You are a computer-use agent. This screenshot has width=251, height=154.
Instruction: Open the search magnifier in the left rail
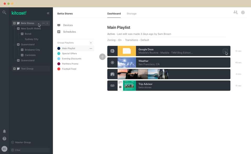coord(4,13)
